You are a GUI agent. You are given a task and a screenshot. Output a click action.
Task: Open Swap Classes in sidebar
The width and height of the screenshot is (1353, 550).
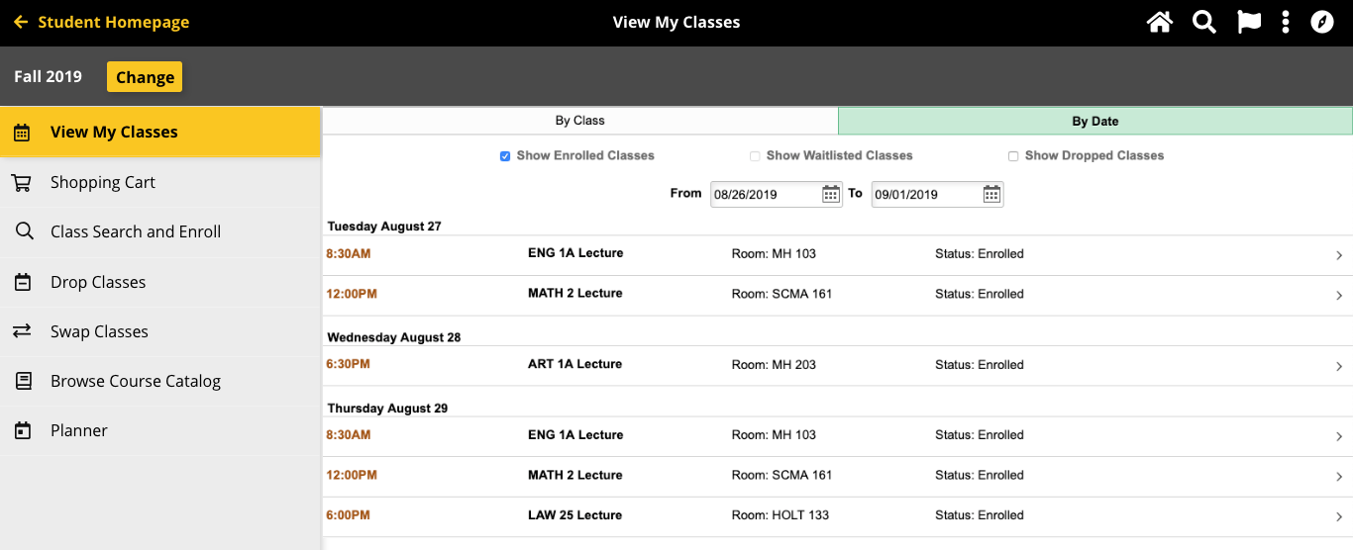coord(99,331)
